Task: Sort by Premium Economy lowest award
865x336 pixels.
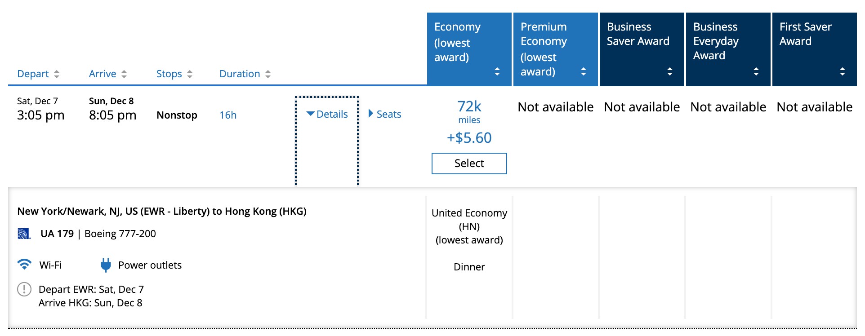Action: pyautogui.click(x=584, y=71)
